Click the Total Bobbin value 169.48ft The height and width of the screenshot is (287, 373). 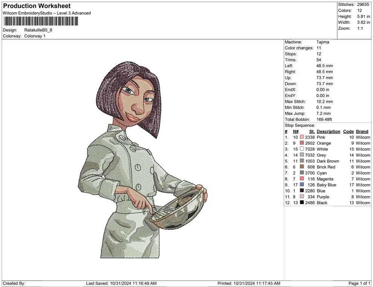tap(324, 119)
